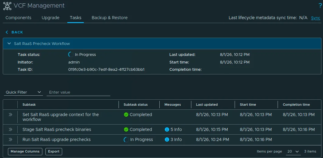323x158 pixels.
Task: Open the Backup & Restore tab
Action: [x=110, y=18]
